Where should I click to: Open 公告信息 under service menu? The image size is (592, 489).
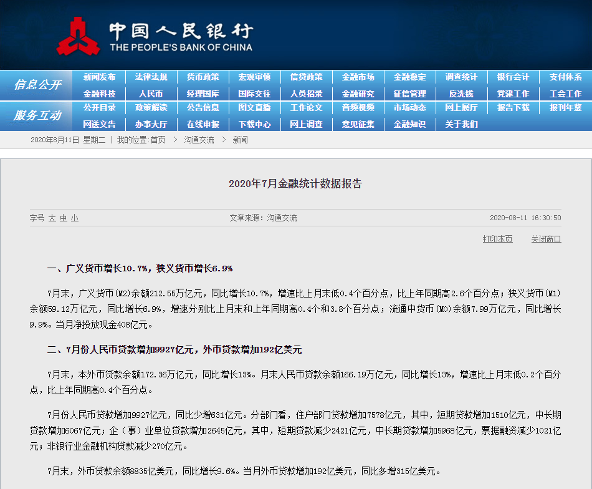[x=203, y=108]
